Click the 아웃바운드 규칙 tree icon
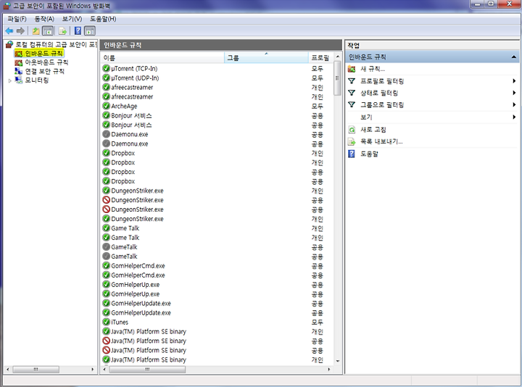This screenshot has height=387, width=522. pos(19,62)
